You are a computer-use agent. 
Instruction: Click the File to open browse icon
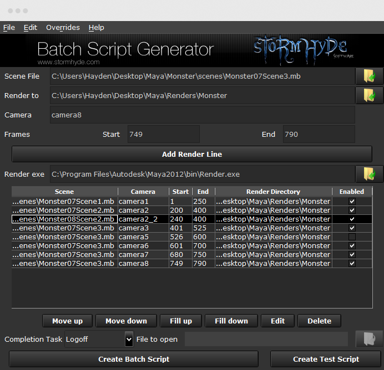pos(369,339)
